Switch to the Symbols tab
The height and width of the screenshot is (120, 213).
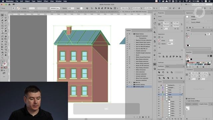(195, 104)
